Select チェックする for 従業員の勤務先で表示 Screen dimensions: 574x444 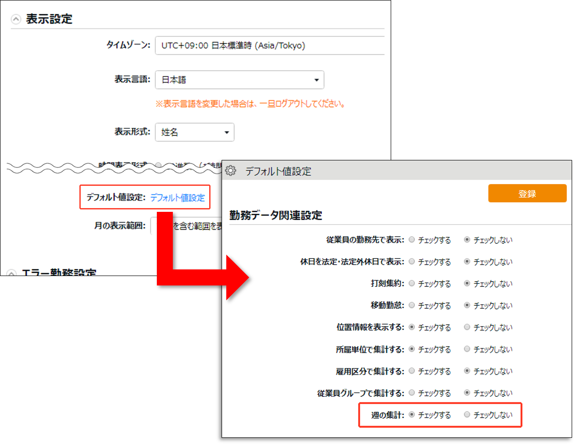[x=412, y=240]
